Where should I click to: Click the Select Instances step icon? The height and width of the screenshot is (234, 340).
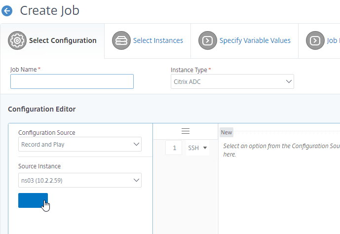pyautogui.click(x=121, y=40)
